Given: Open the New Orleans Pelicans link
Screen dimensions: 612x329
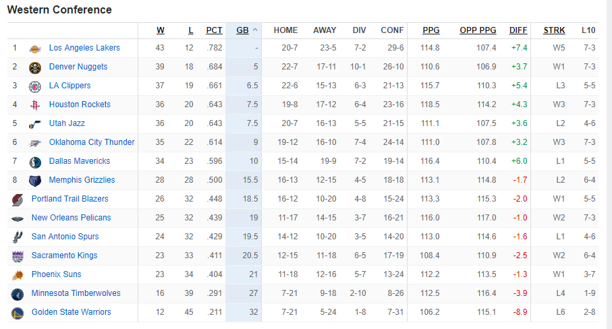Looking at the screenshot, I should 71,218.
